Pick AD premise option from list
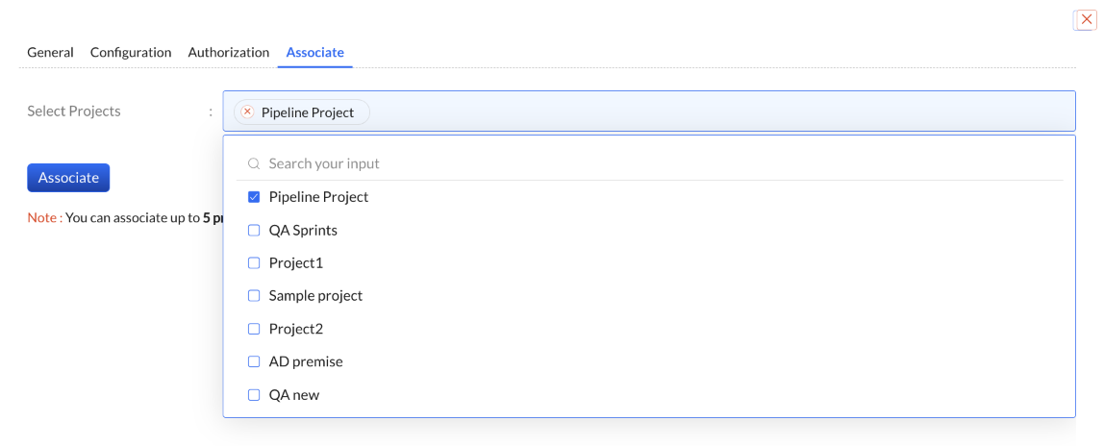Screen dimensions: 1104x446 (x=306, y=361)
